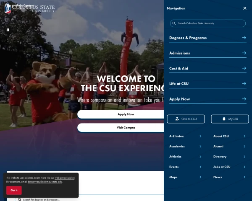Open the Admissions menu item
The image size is (252, 201).
coord(179,53)
